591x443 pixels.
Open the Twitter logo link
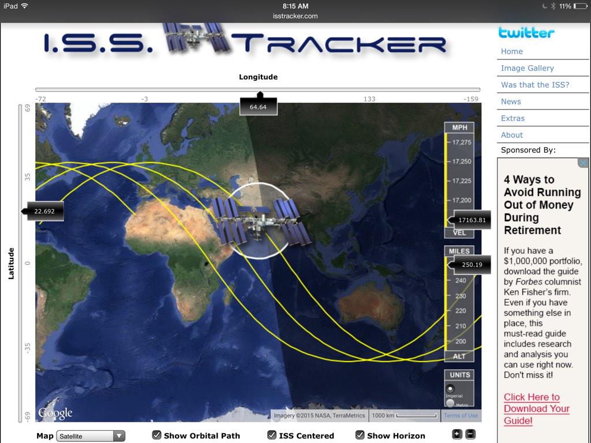526,32
